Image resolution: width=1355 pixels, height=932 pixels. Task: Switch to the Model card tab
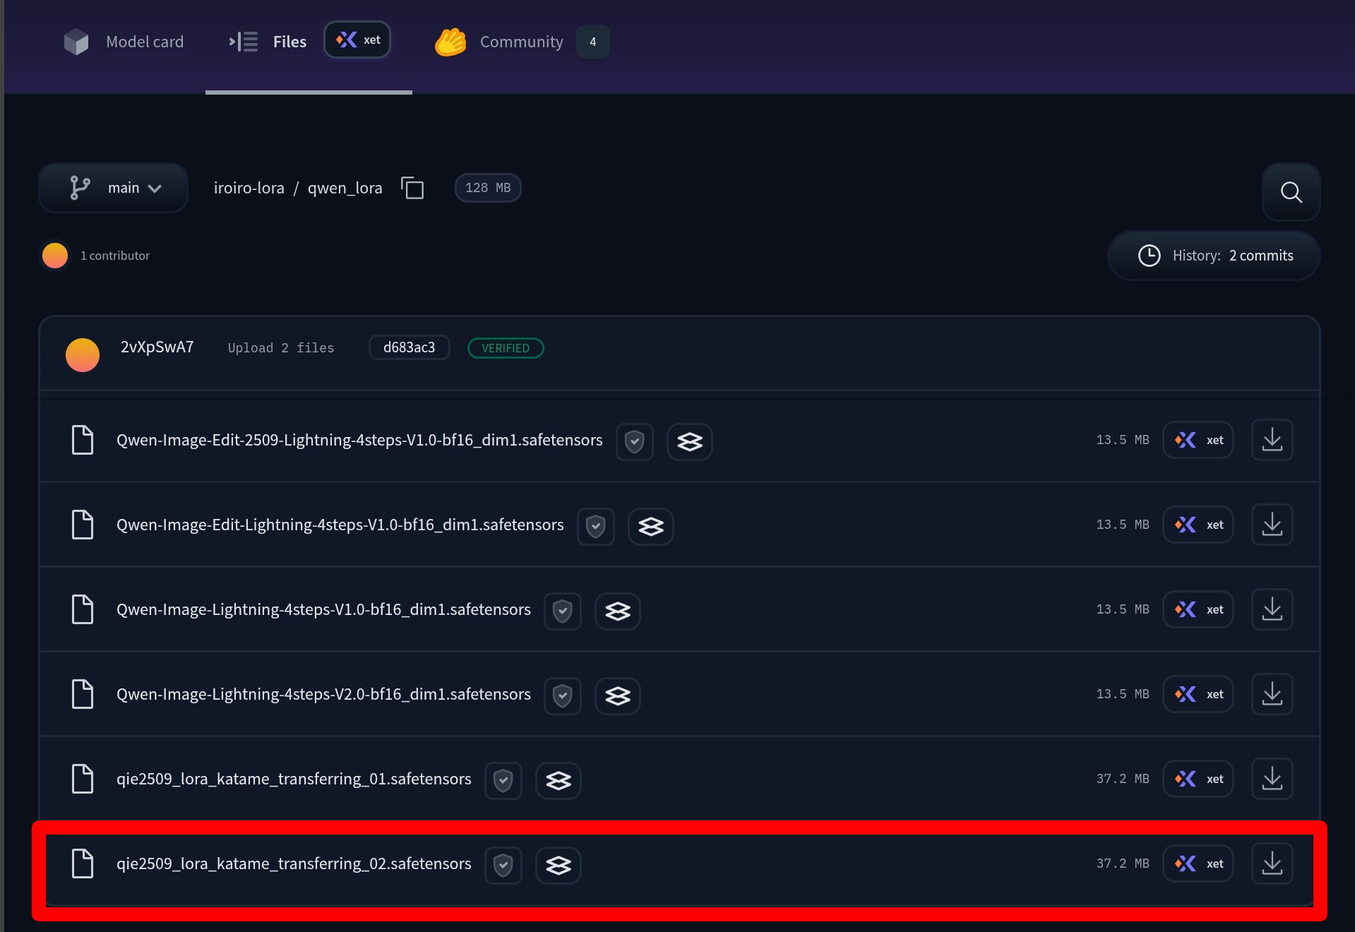point(124,42)
